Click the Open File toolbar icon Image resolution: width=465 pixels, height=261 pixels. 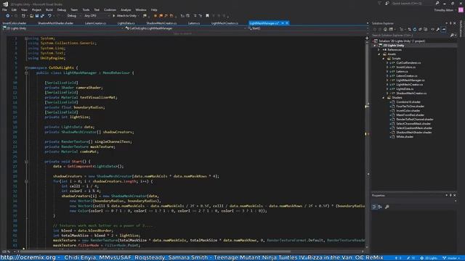click(31, 16)
